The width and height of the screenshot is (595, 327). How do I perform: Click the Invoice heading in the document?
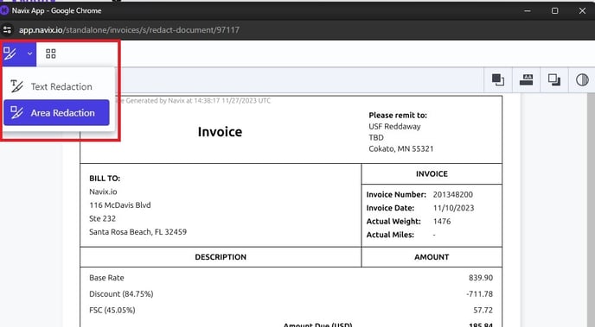[x=220, y=132]
